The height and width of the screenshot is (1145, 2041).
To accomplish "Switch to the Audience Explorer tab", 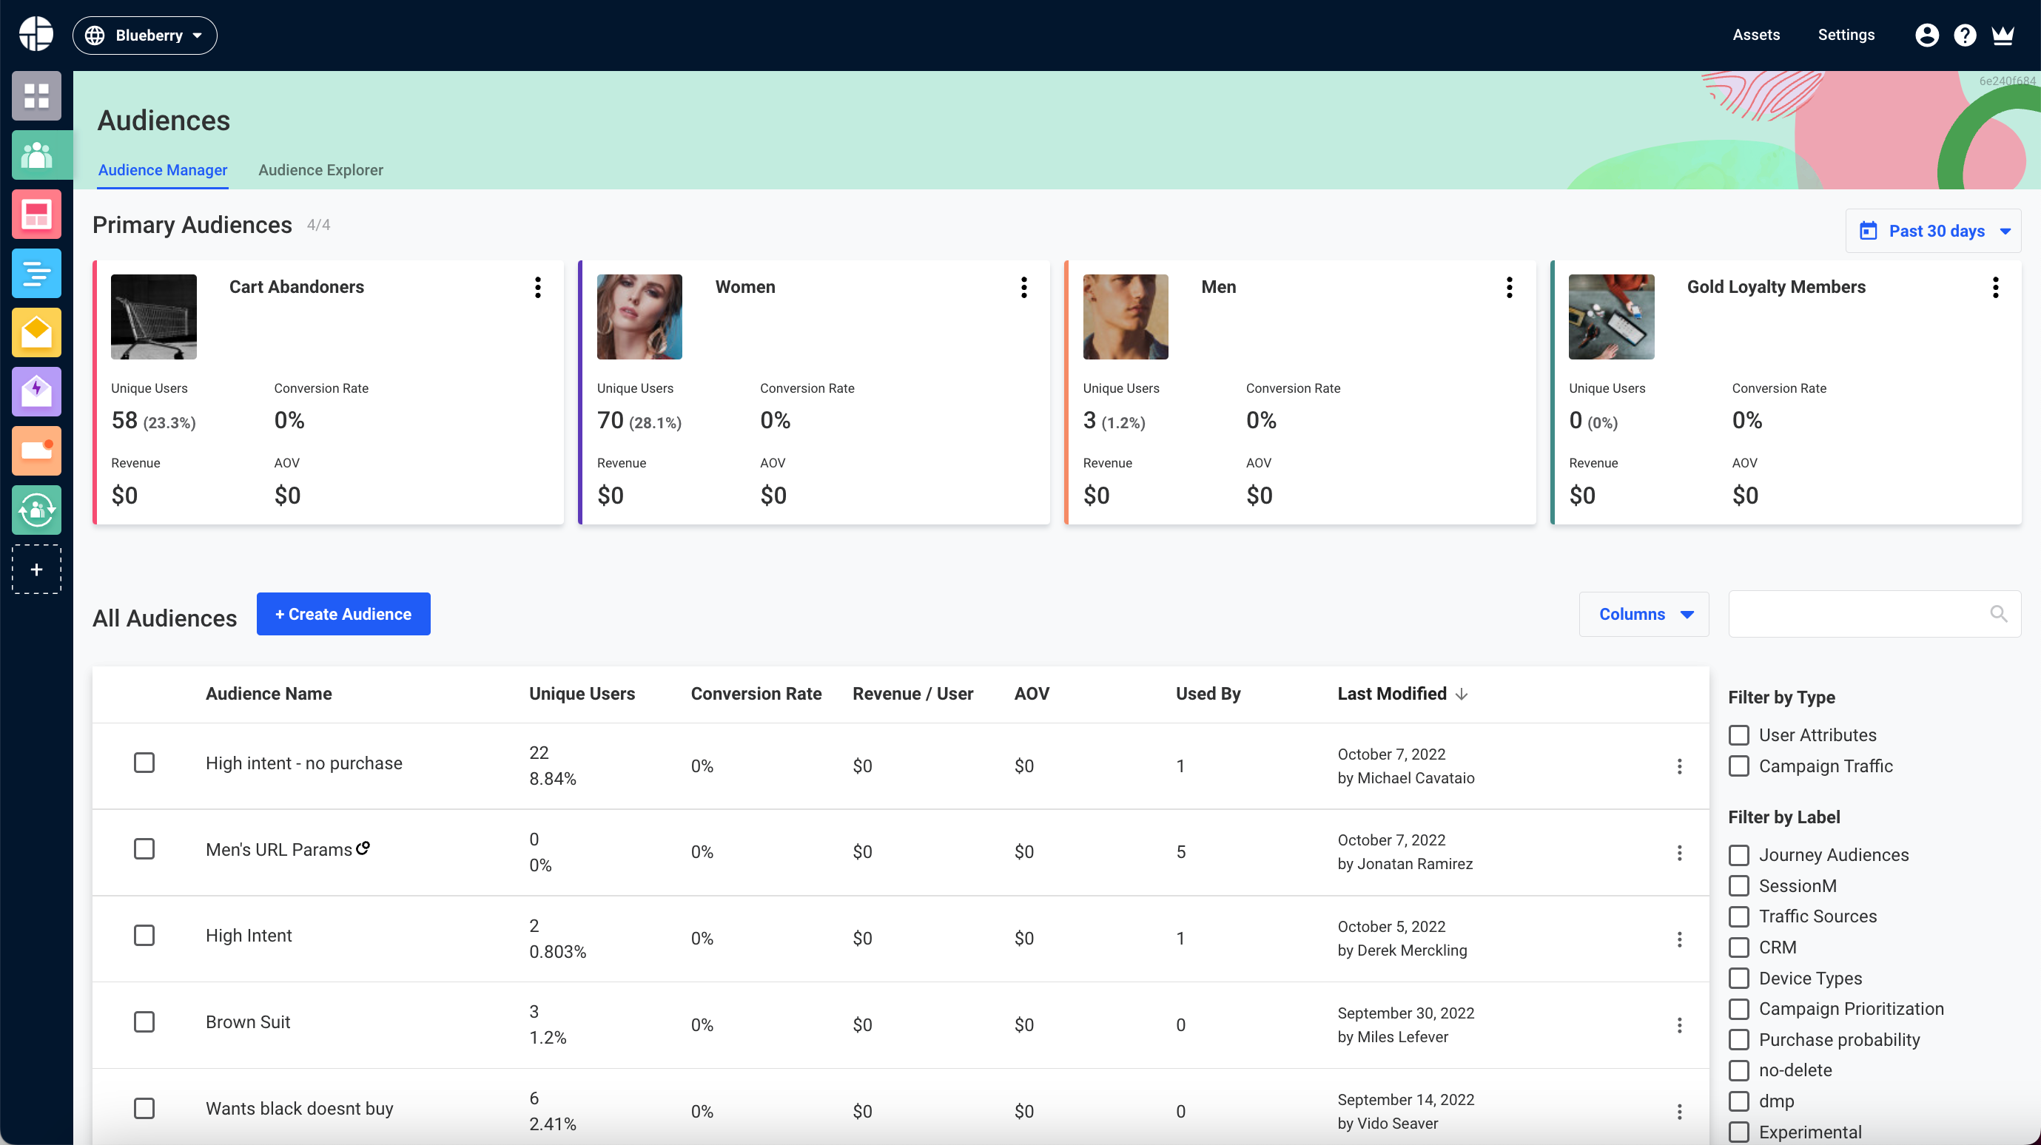I will point(321,169).
